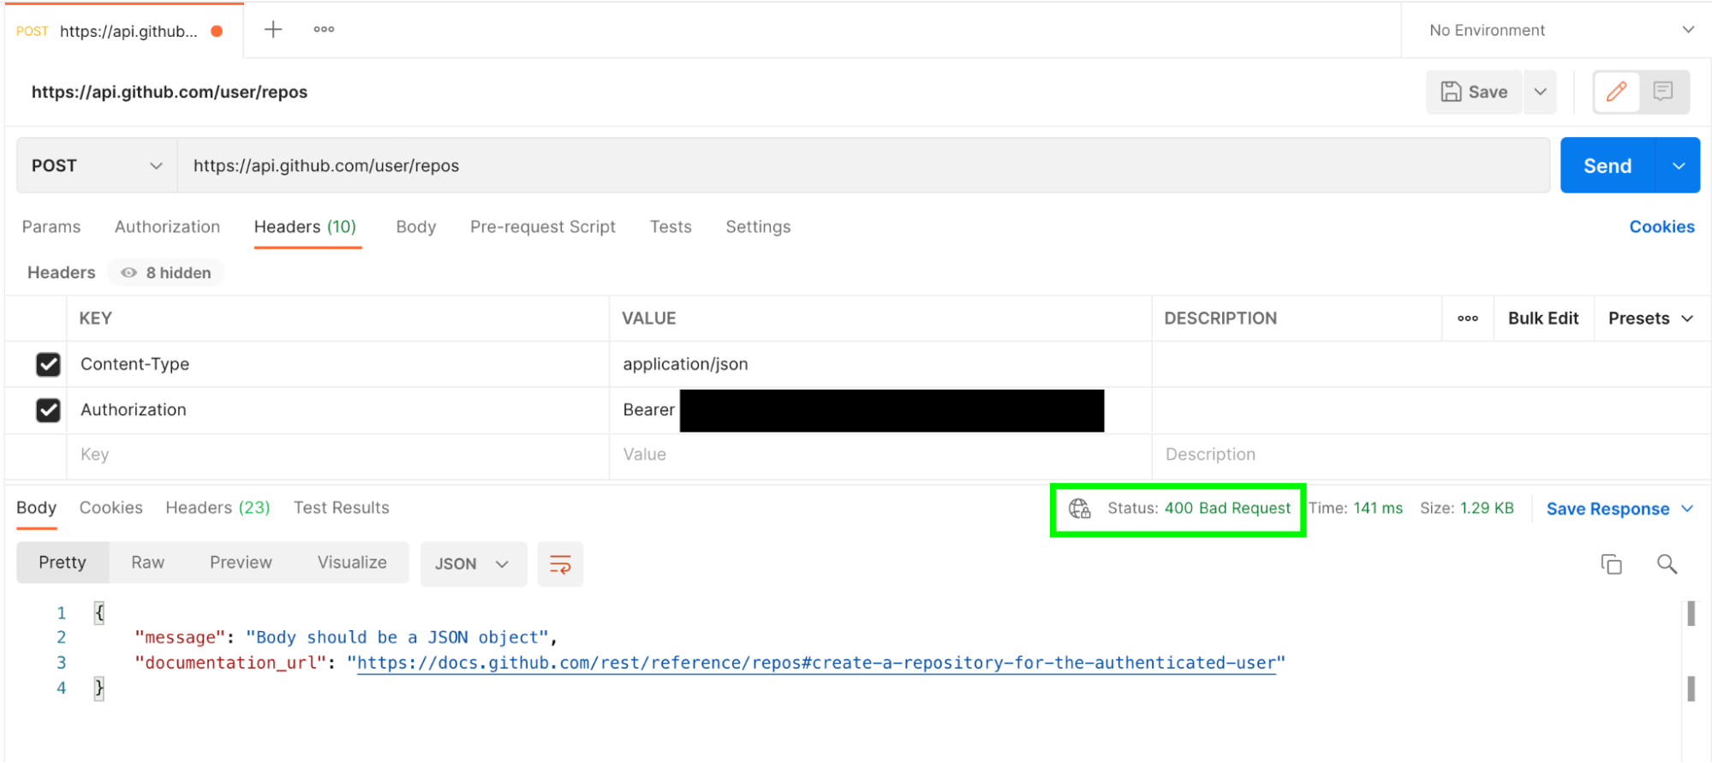The width and height of the screenshot is (1712, 763).
Task: Open the Cookies link near Send
Action: click(x=1661, y=227)
